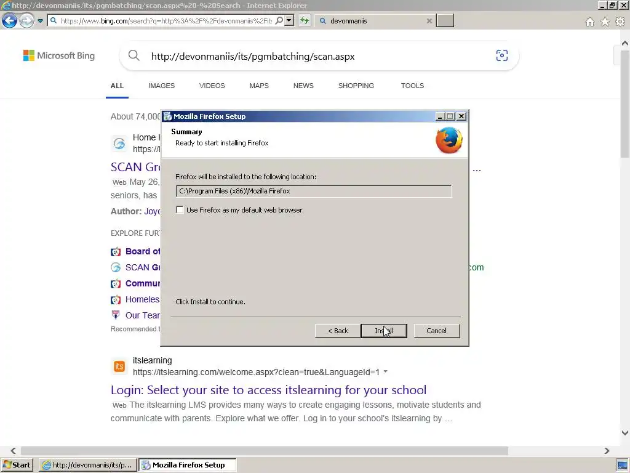Click the itslearning orange favicon
Image resolution: width=630 pixels, height=473 pixels.
pos(119,366)
